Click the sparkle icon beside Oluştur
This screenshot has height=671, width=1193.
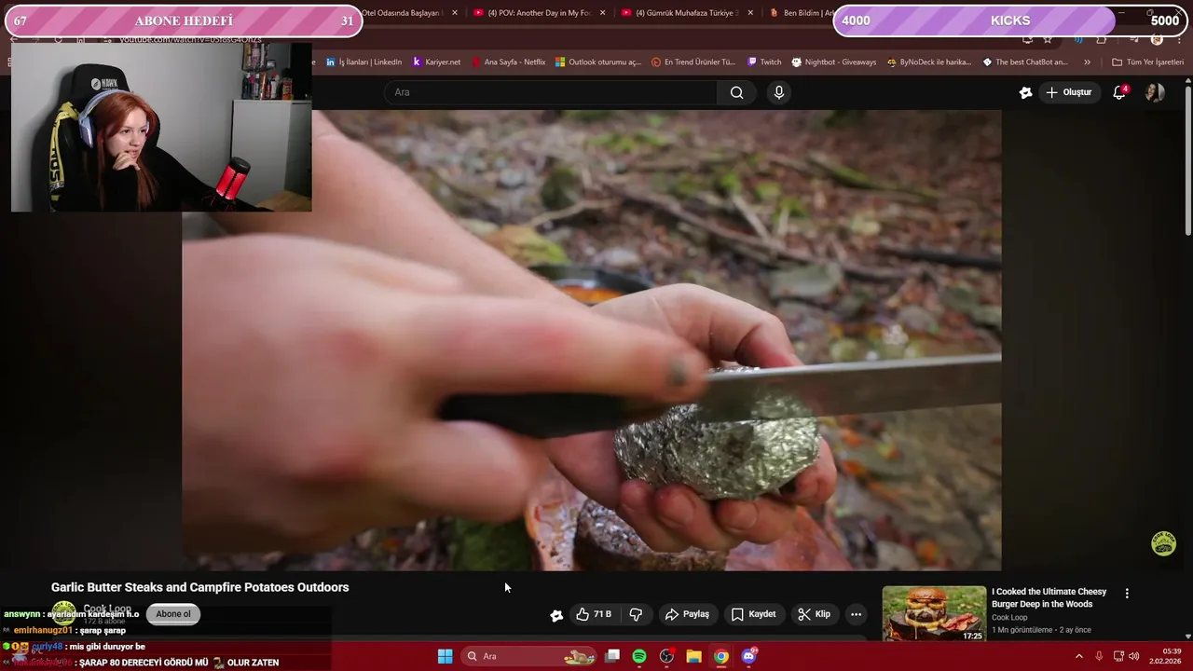[1025, 92]
